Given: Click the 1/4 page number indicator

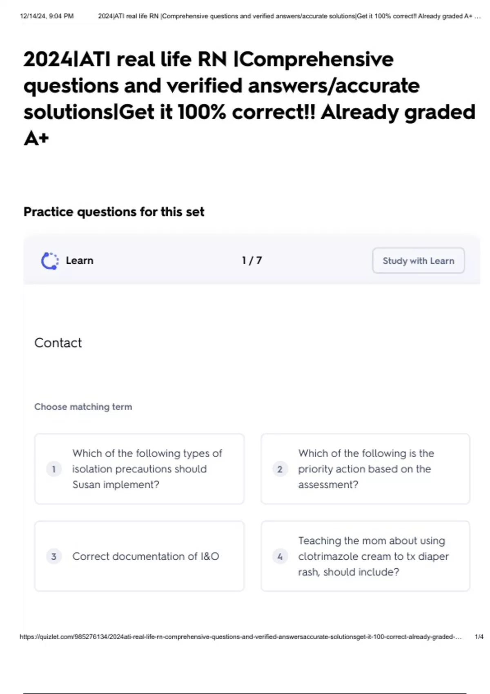Looking at the screenshot, I should [x=479, y=637].
